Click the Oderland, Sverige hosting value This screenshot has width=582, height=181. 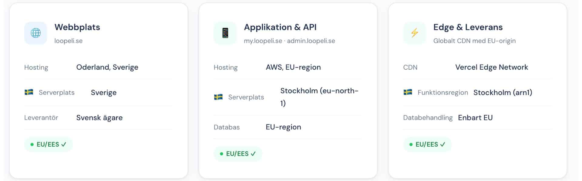(x=107, y=67)
